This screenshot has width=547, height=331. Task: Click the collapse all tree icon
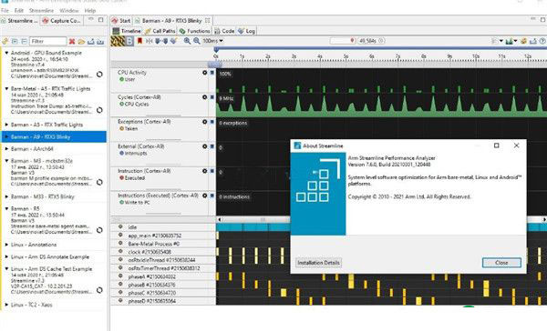[24, 42]
